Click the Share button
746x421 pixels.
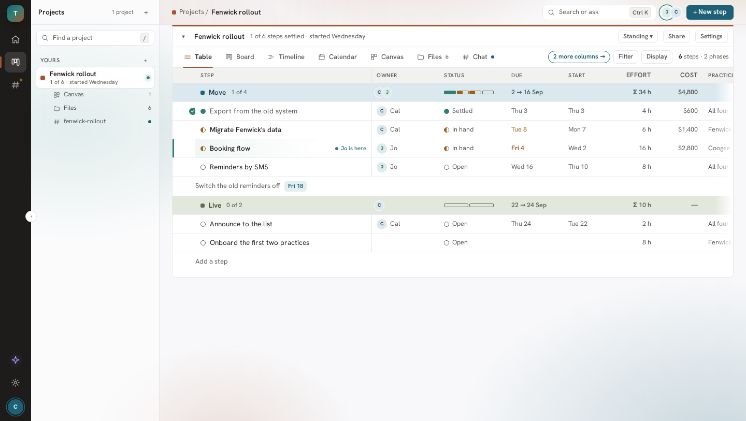677,37
